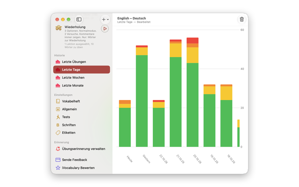The image size is (299, 187).
Task: Click the Wiederholung test icon
Action: pos(58,28)
